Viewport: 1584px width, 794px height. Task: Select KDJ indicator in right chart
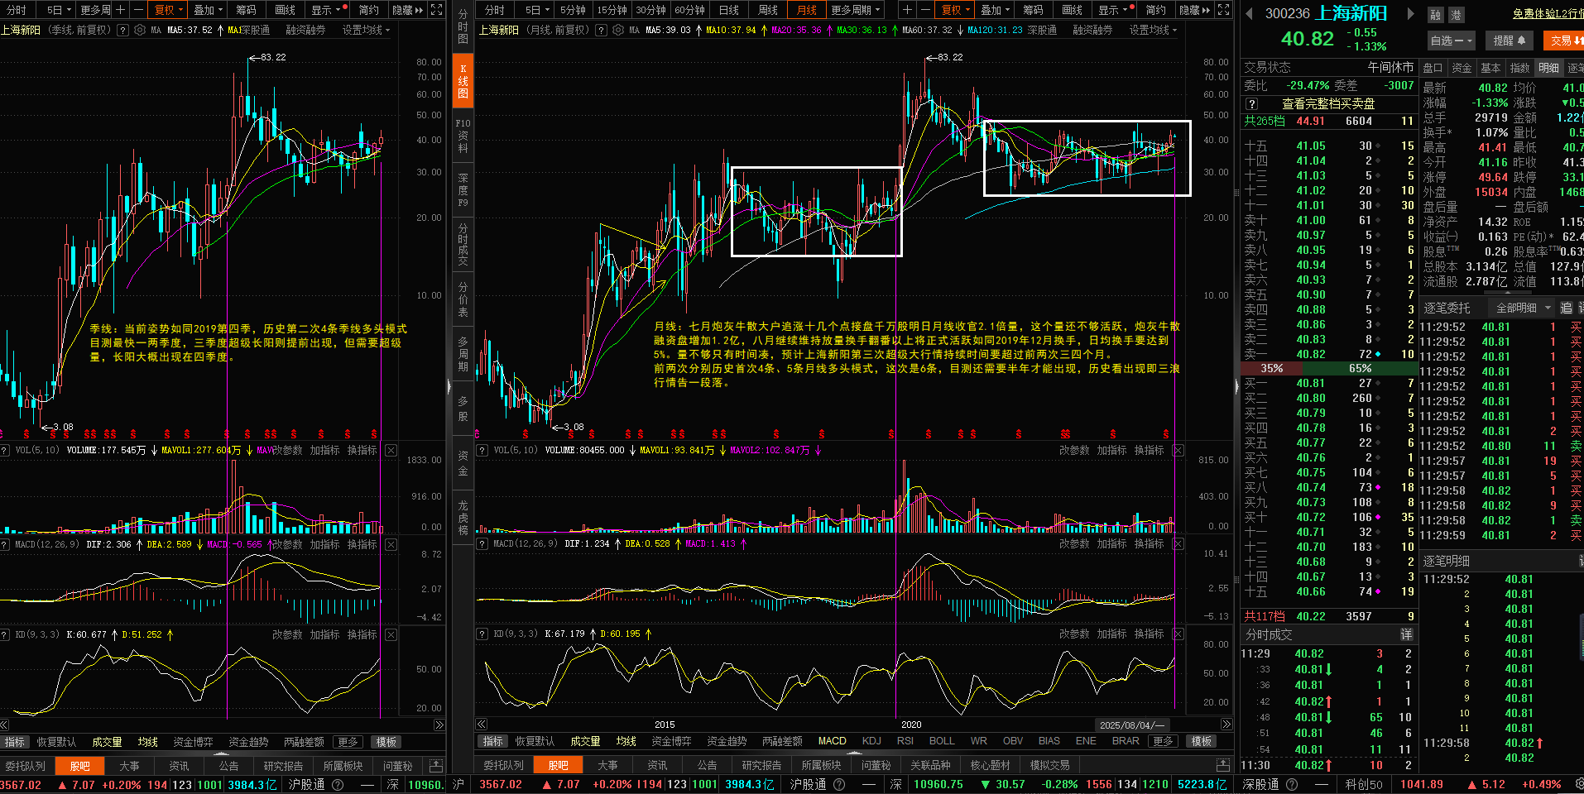click(x=871, y=741)
